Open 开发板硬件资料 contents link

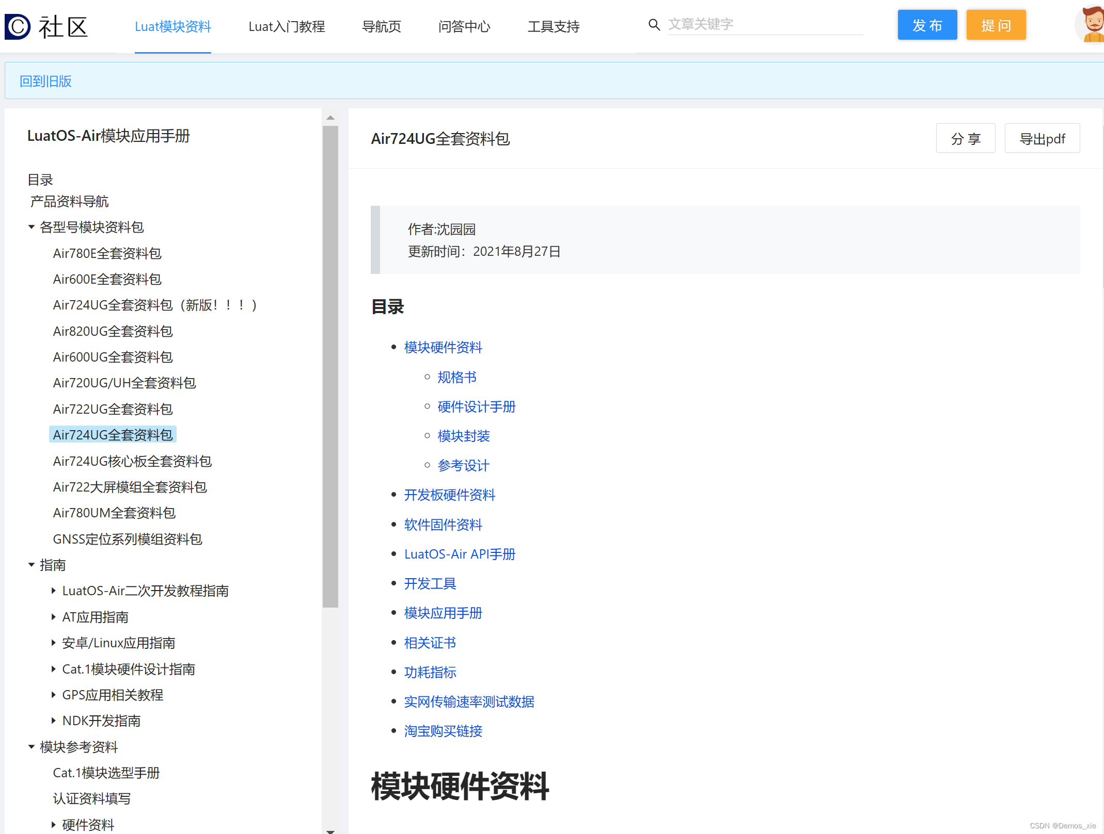coord(450,495)
